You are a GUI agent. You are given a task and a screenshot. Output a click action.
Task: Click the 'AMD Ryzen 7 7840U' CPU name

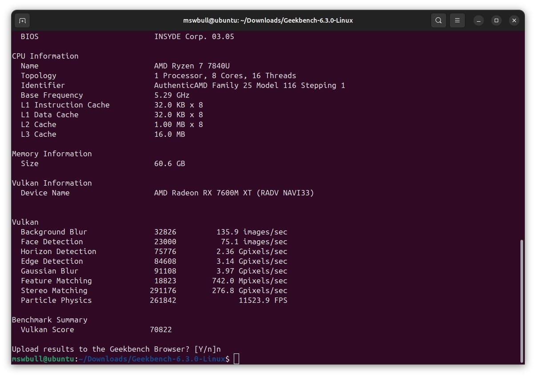coord(192,66)
